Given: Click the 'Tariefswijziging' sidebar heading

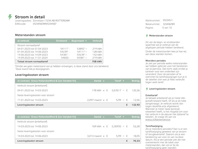Looking at the screenshot, I should click(x=154, y=126).
